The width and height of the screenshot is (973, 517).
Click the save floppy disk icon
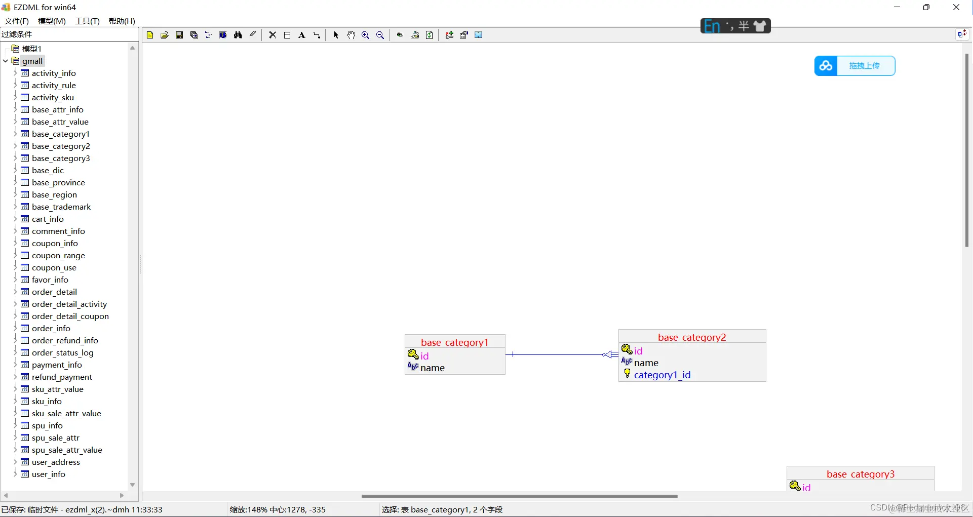tap(179, 35)
